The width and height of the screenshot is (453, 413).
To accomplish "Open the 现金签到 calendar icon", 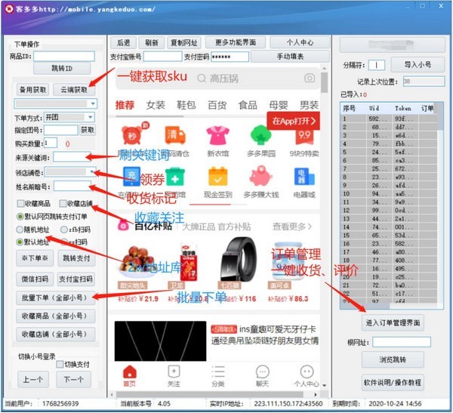I will [218, 177].
